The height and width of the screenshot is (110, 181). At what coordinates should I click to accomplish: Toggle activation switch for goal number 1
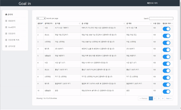[167, 29]
